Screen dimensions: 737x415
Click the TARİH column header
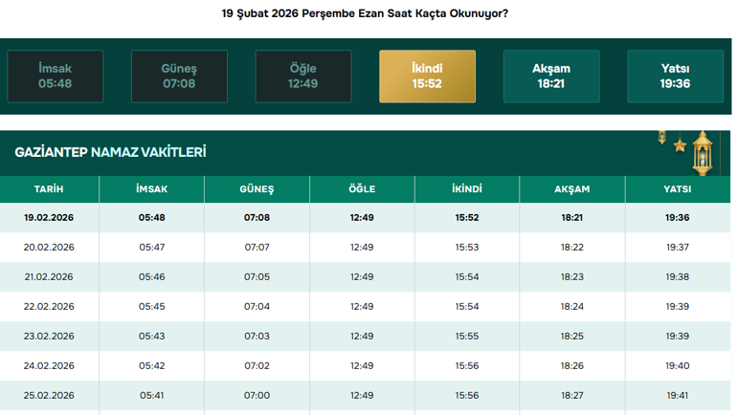point(49,189)
